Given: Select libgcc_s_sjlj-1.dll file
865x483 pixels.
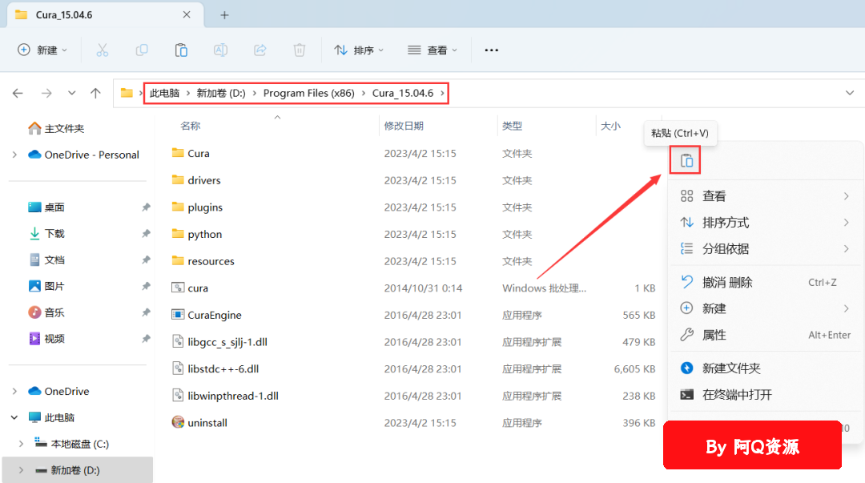Looking at the screenshot, I should point(219,342).
